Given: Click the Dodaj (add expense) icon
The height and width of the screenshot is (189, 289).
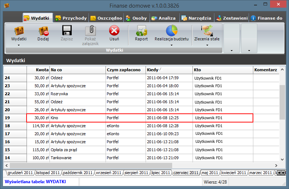Looking at the screenshot, I should pos(43,31).
